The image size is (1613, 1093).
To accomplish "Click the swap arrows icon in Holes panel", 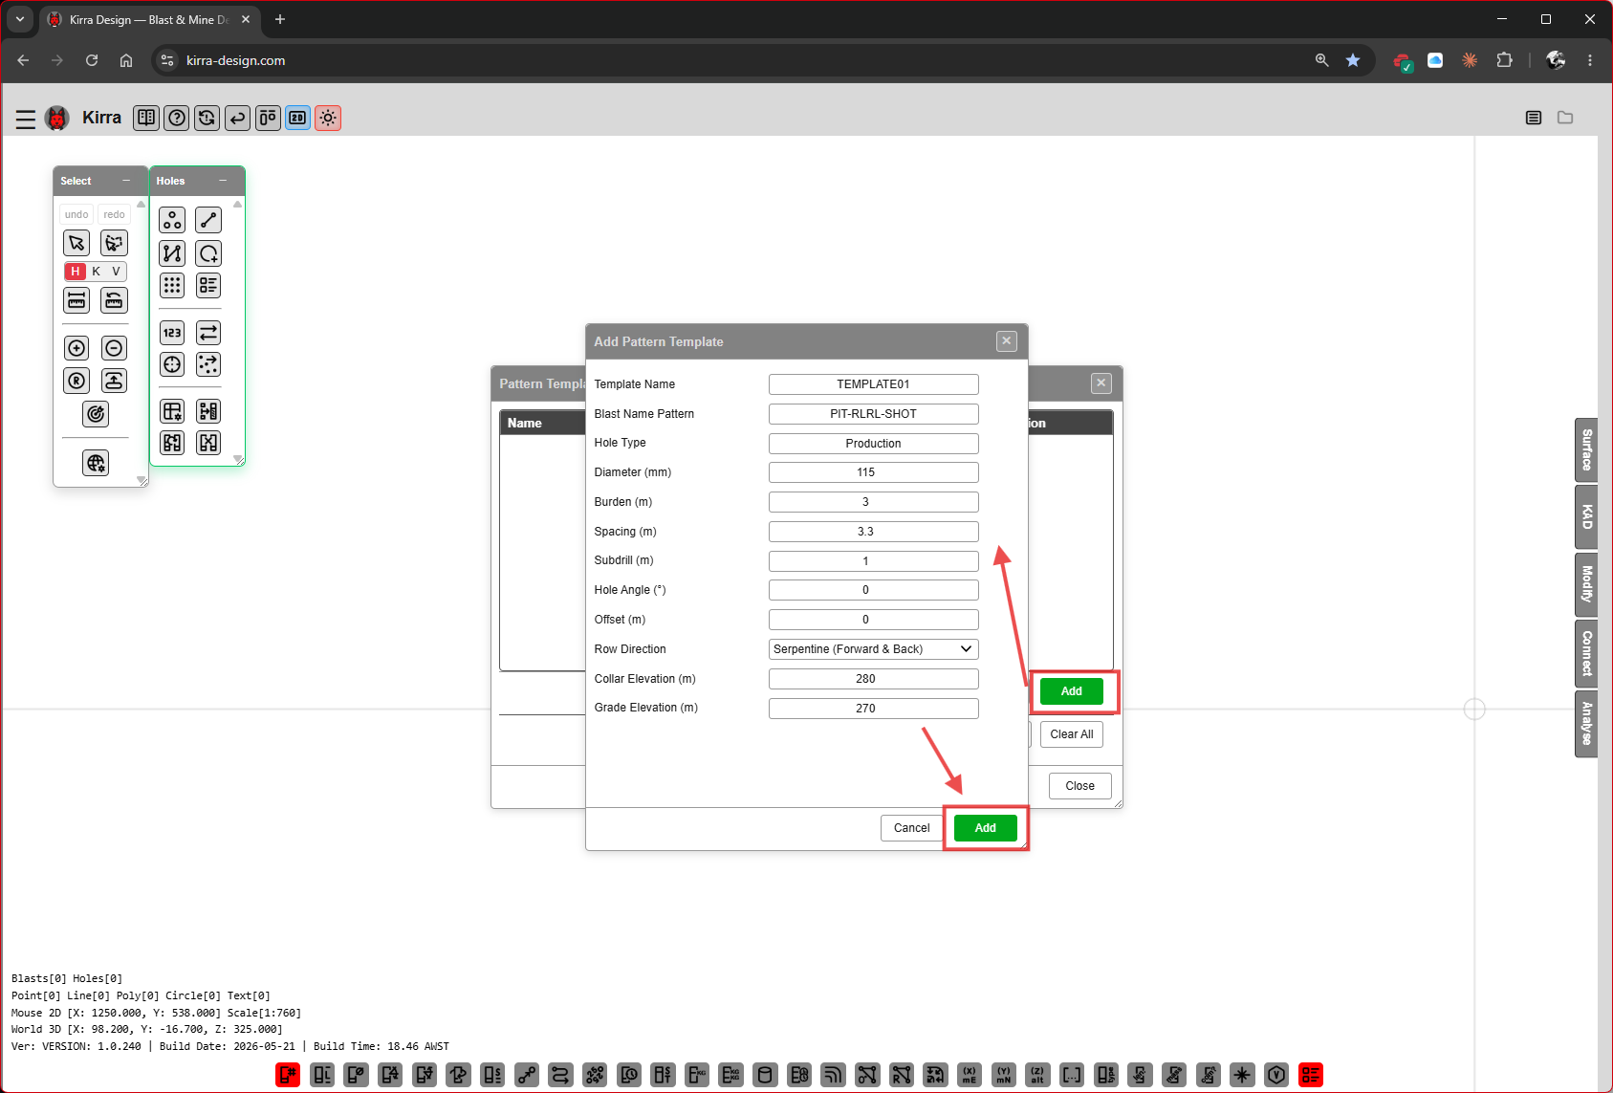I will pyautogui.click(x=208, y=333).
